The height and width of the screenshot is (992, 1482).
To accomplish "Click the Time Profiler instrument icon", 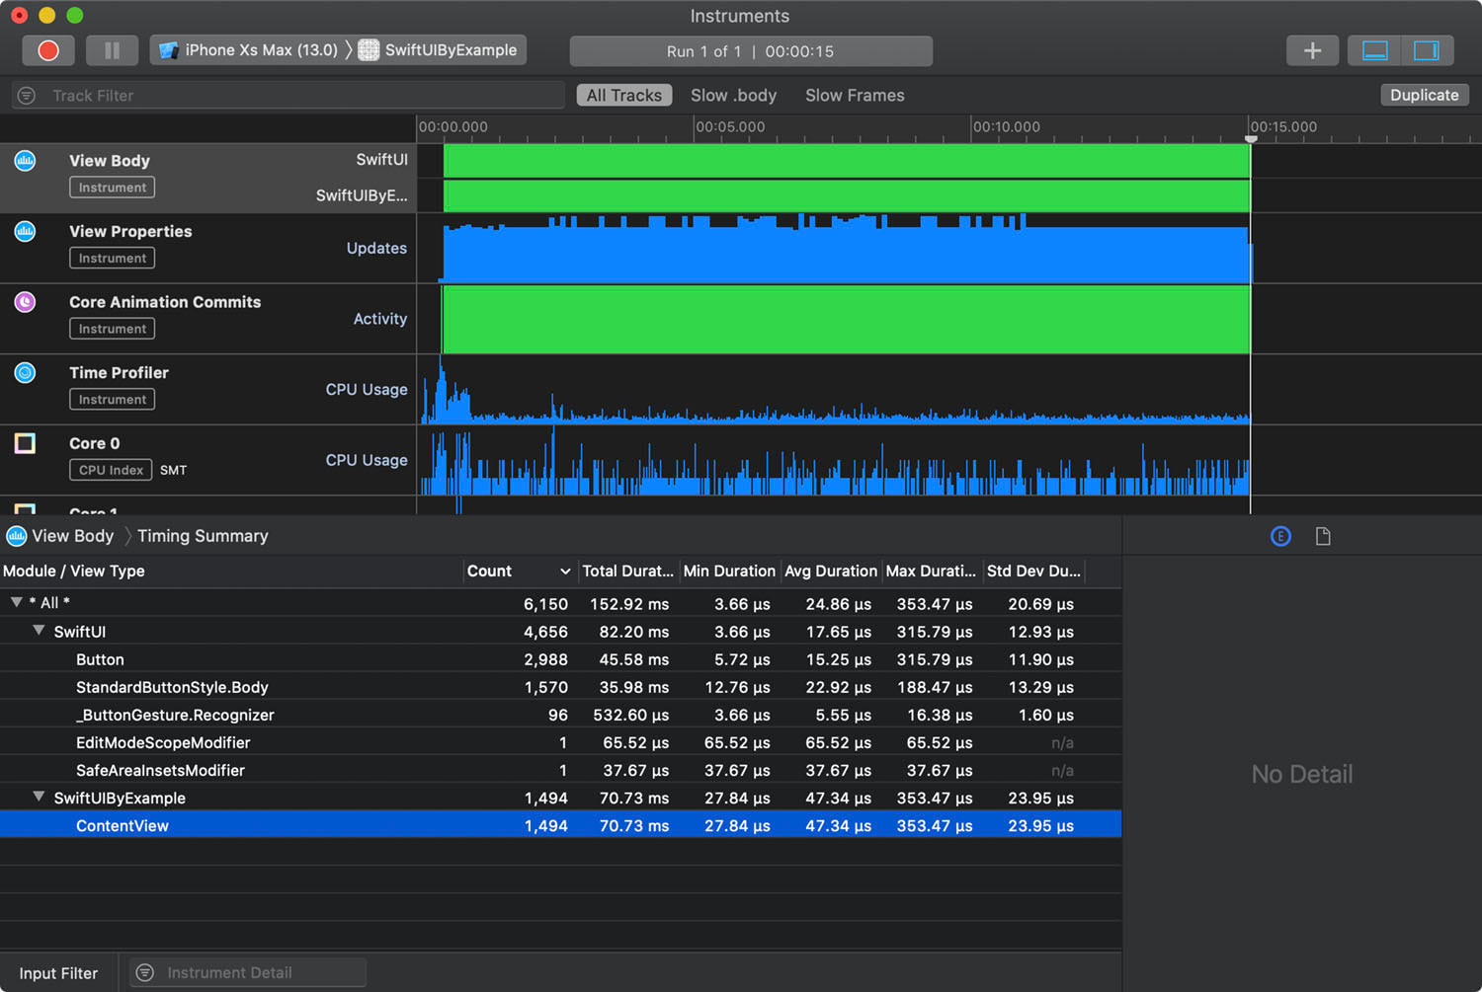I will point(25,372).
